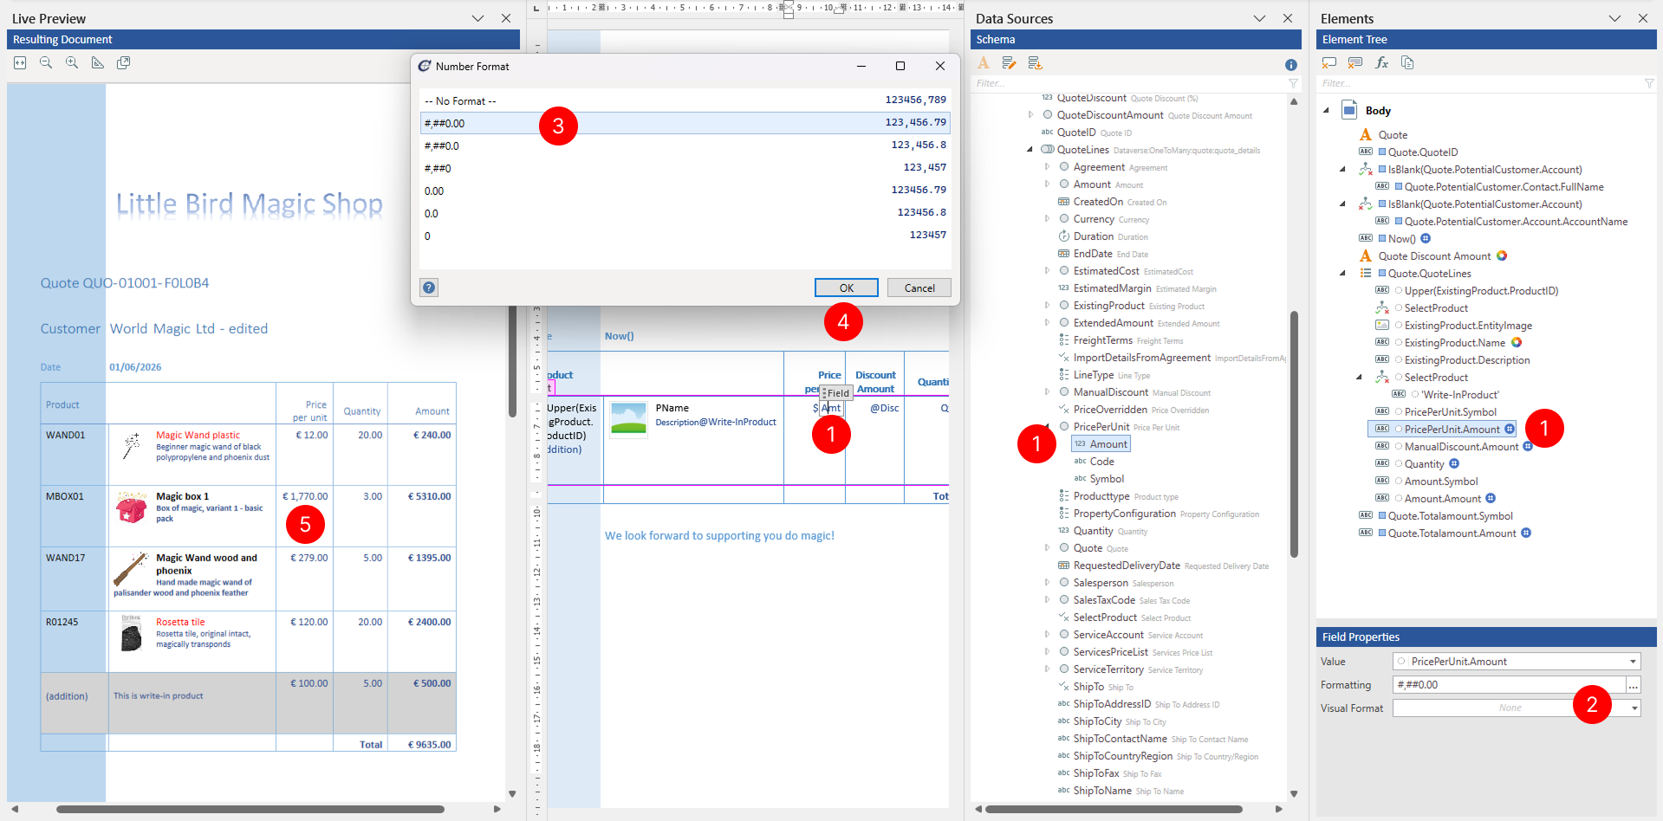This screenshot has height=821, width=1663.
Task: Click the copy document icon in Element Tree toolbar
Action: (x=1407, y=62)
